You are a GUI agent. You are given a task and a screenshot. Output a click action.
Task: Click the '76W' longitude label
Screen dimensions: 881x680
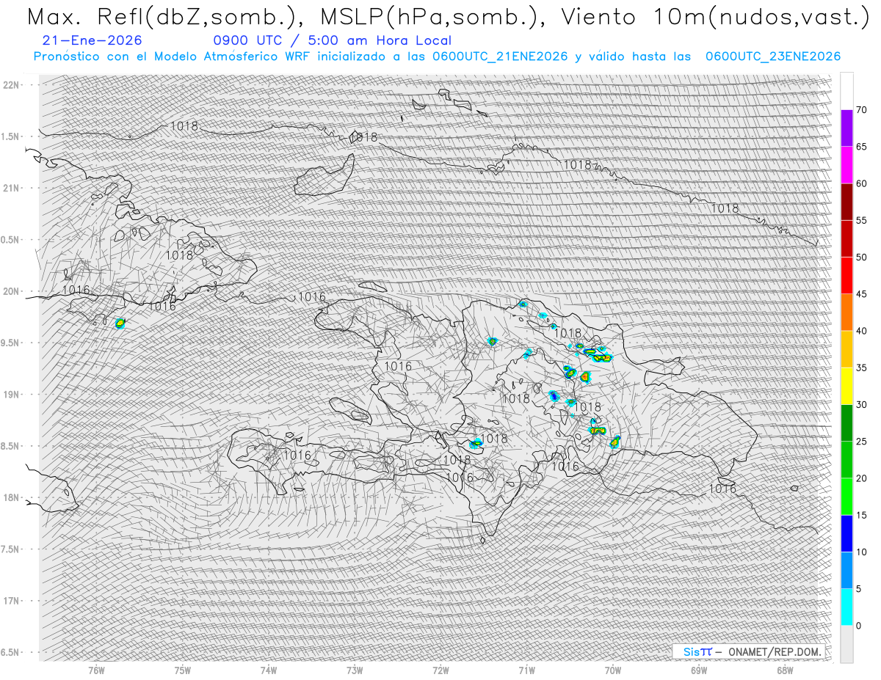pyautogui.click(x=96, y=670)
